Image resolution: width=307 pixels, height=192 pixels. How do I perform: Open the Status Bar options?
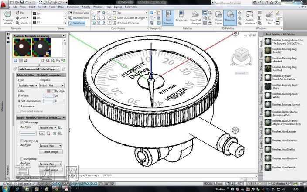[269, 18]
